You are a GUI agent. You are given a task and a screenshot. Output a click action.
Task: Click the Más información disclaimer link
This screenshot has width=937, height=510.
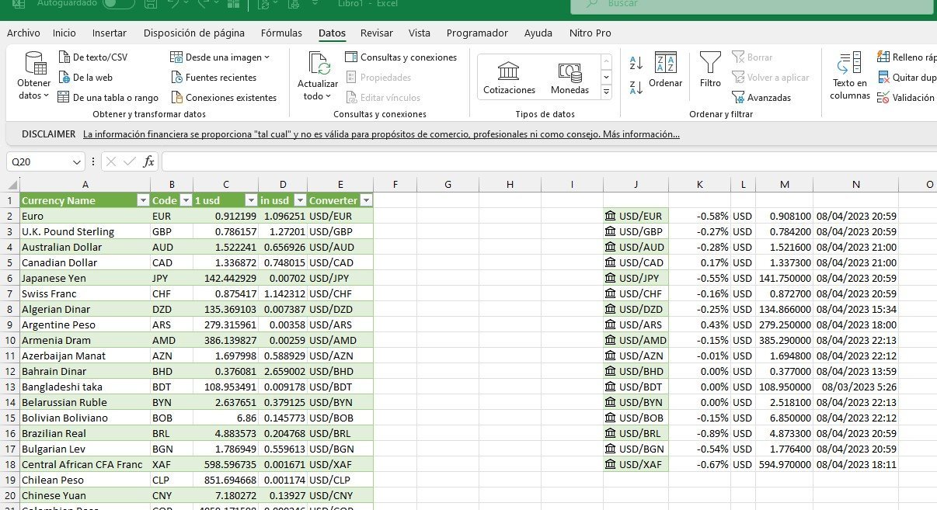pos(640,134)
